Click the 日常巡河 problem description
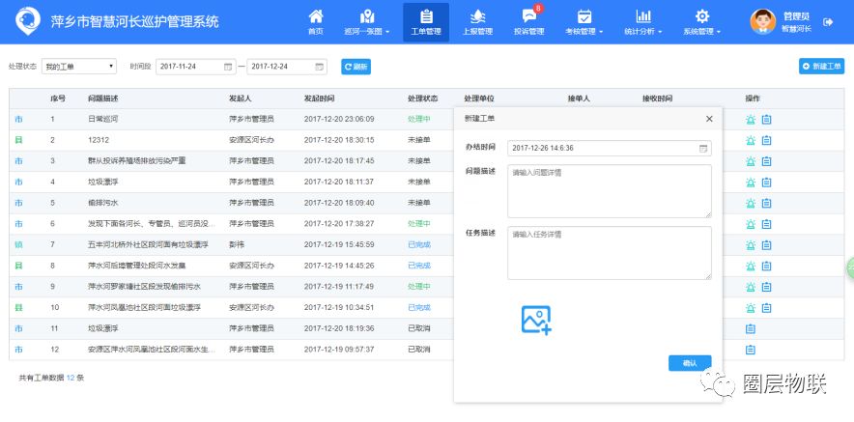The image size is (854, 422). tap(102, 119)
